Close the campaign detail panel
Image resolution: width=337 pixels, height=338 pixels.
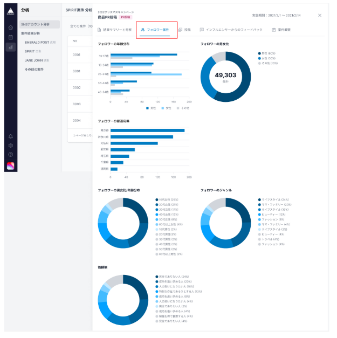click(320, 15)
